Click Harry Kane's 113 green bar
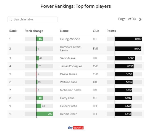The width and height of the screenshot is (149, 134). click(40, 98)
